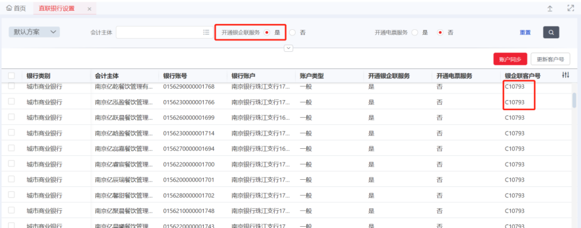
Task: Click the upload arrow icon at top right
Action: pos(550,8)
